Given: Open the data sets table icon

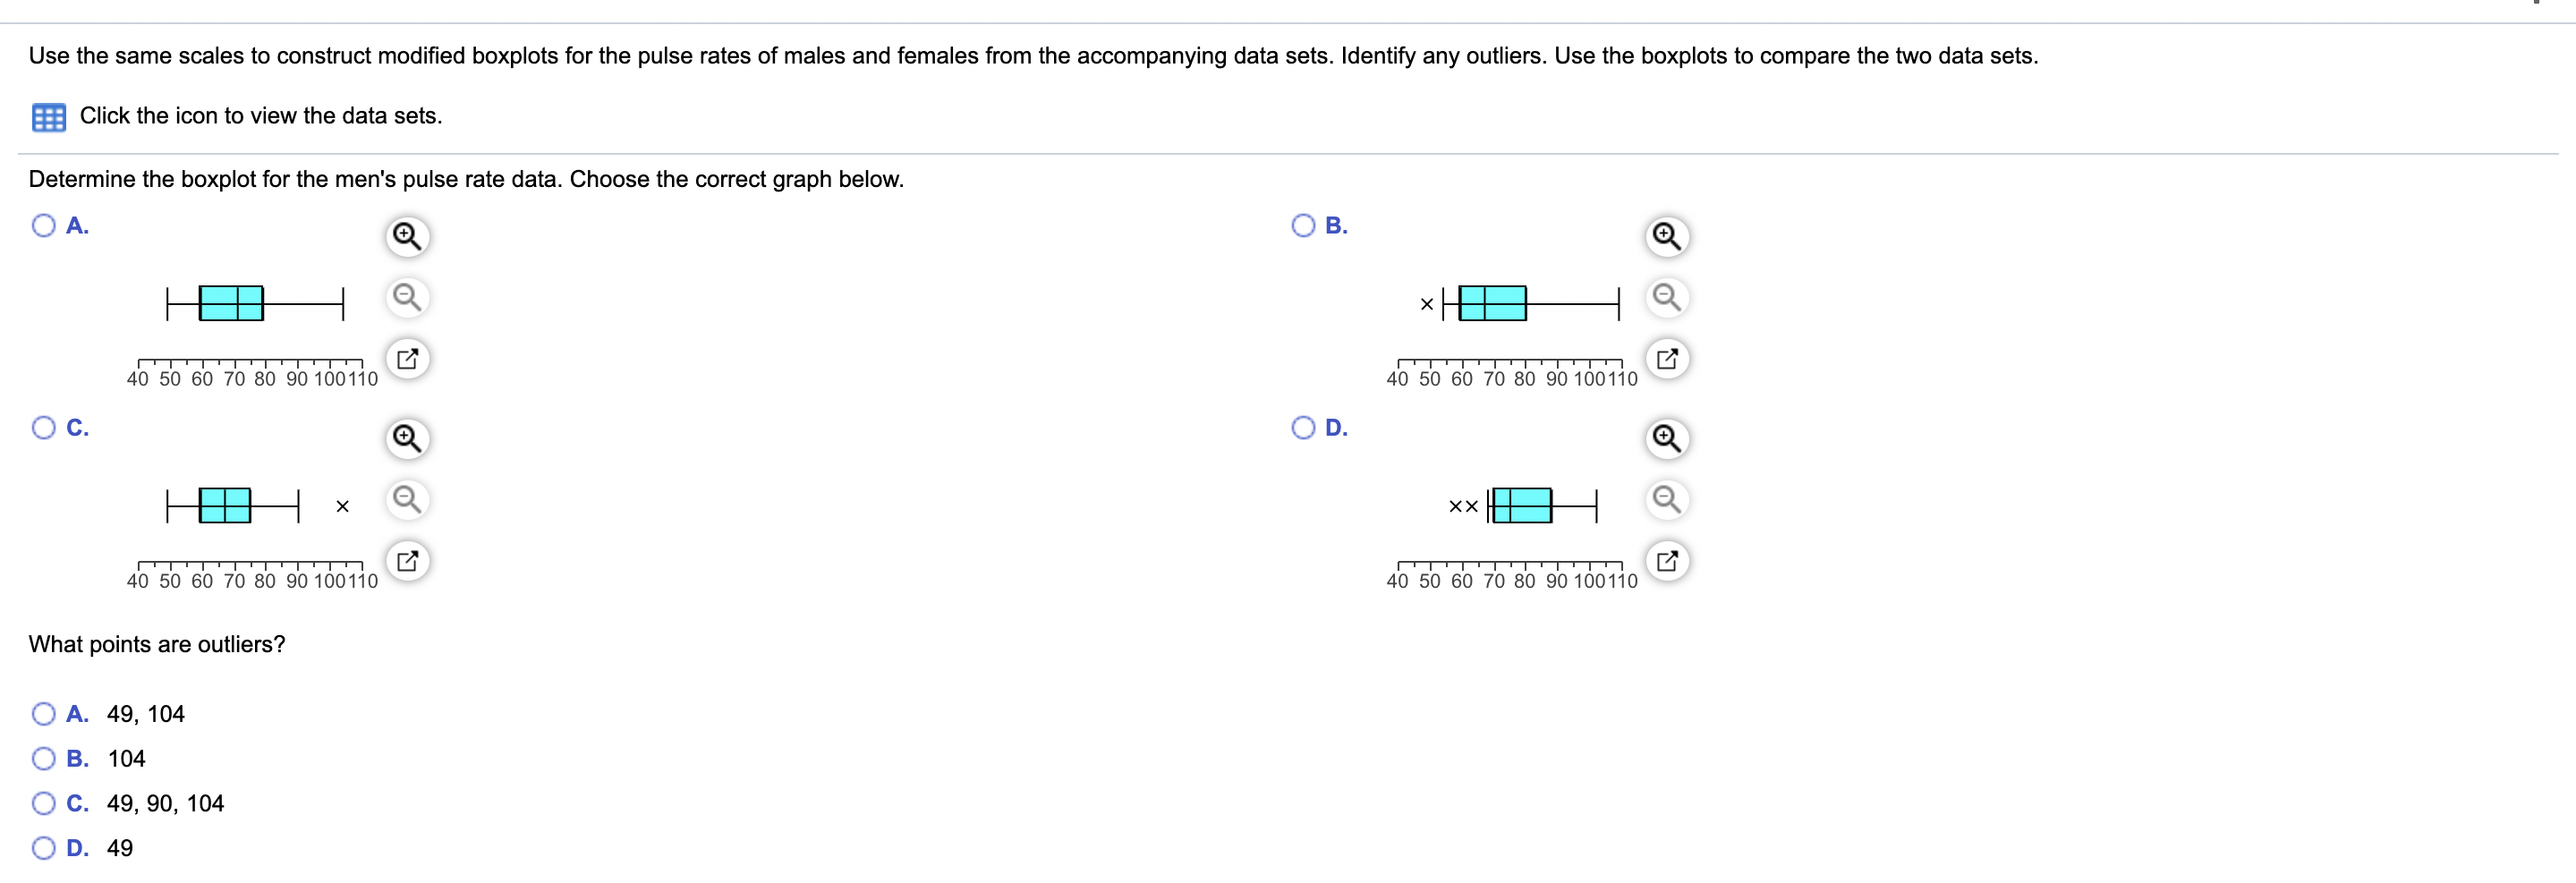Looking at the screenshot, I should (47, 117).
